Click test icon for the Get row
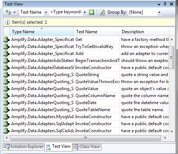 7,40
